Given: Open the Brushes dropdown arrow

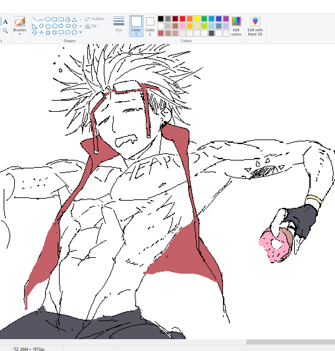Looking at the screenshot, I should 19,34.
